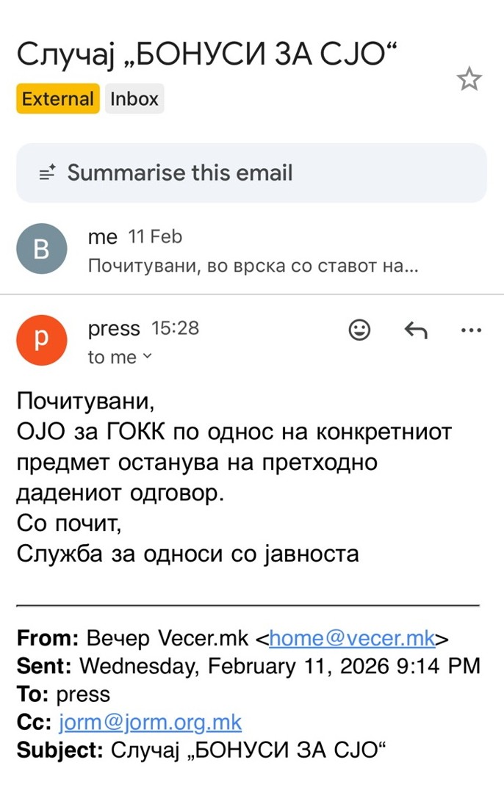Open the three-dot more options menu
Viewport: 504px width, 793px height.
[470, 330]
